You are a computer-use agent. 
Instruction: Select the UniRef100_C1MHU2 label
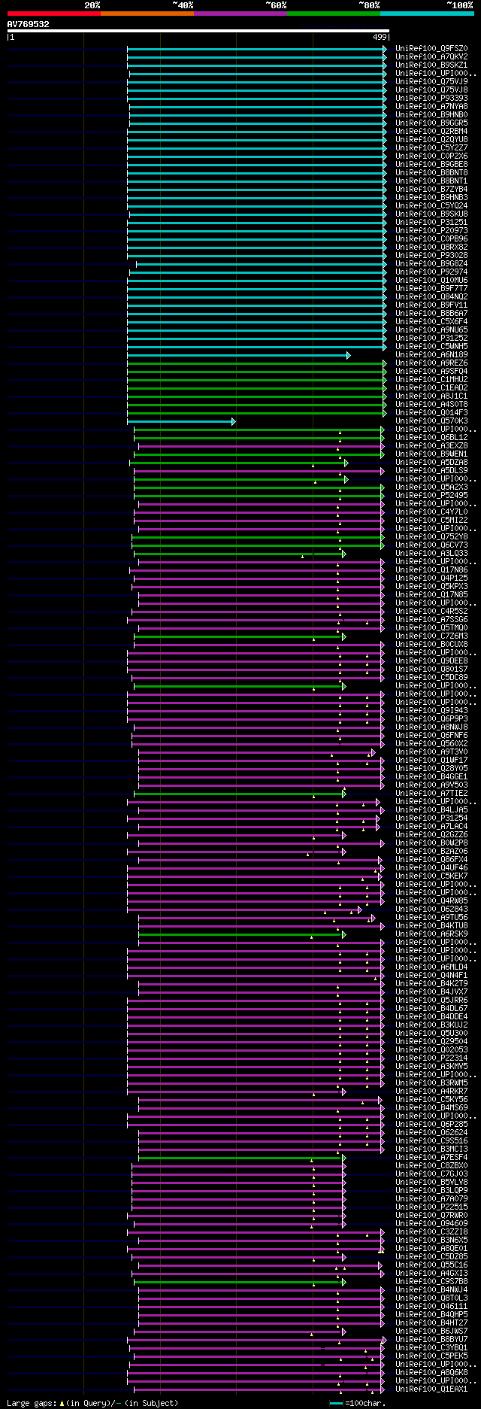click(431, 380)
